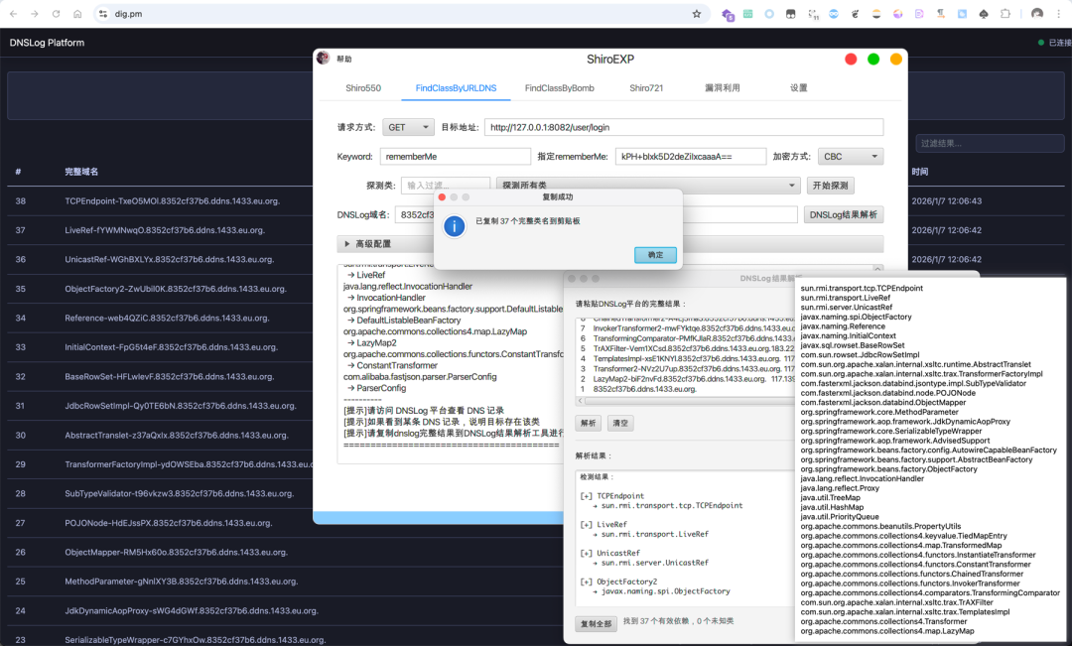Open the purple extension with badge 5
The height and width of the screenshot is (646, 1072).
click(x=728, y=14)
